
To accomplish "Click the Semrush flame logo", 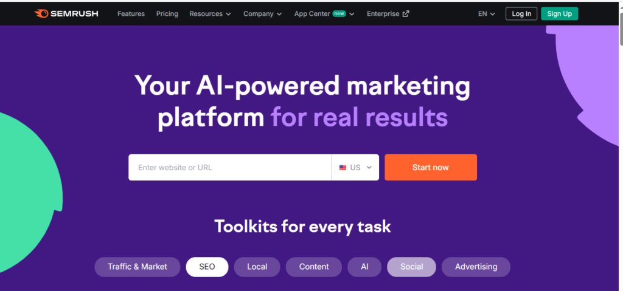I will coord(42,13).
